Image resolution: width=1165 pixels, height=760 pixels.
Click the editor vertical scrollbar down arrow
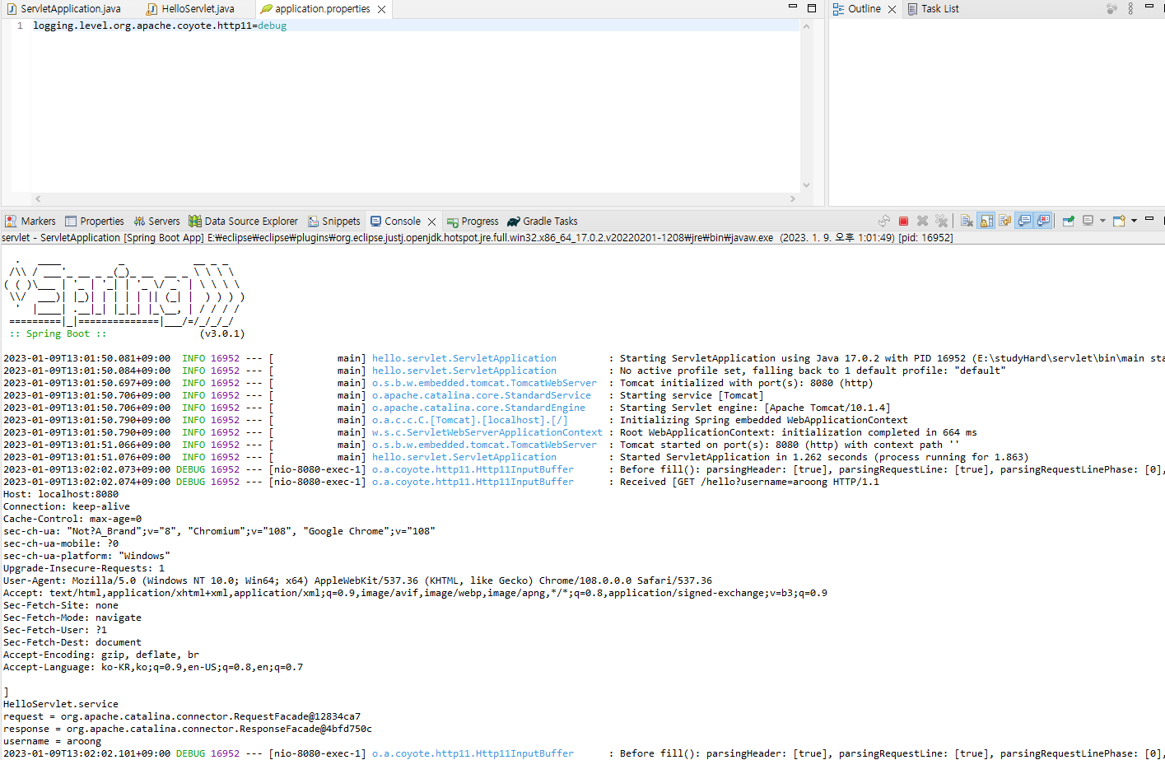[807, 185]
